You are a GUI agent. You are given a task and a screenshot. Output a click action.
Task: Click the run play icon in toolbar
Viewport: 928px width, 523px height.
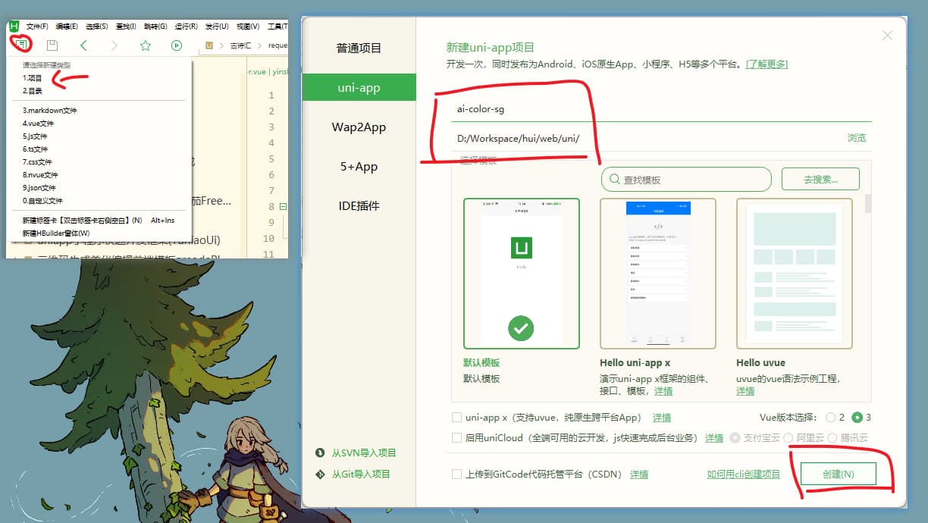[x=177, y=45]
